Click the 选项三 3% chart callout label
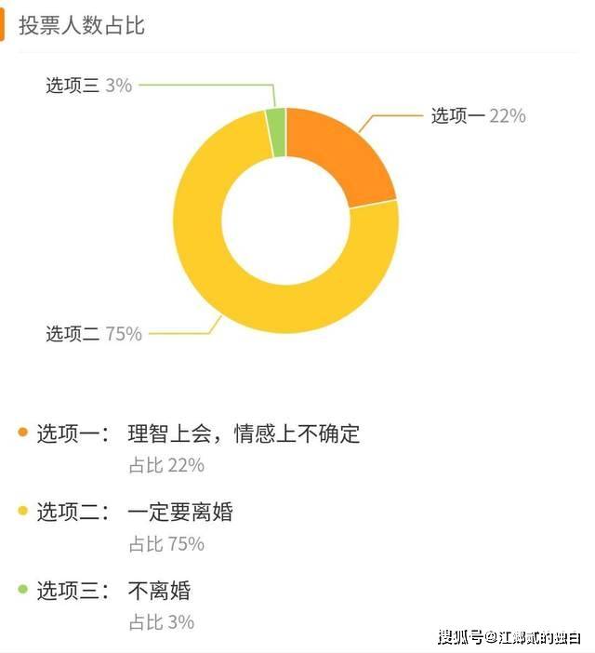Screen dimensions: 595x653 click(88, 86)
